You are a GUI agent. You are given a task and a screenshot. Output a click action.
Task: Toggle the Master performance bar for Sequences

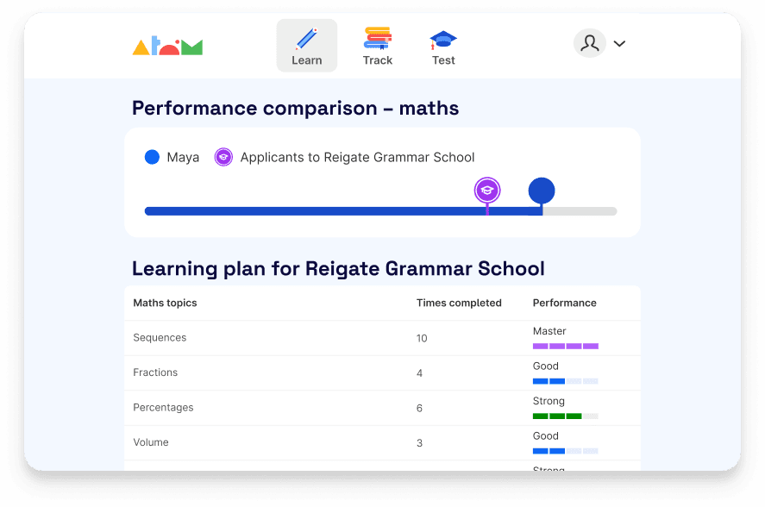tap(564, 345)
